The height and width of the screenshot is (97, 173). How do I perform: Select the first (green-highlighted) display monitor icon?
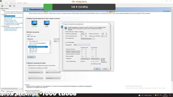34,23
